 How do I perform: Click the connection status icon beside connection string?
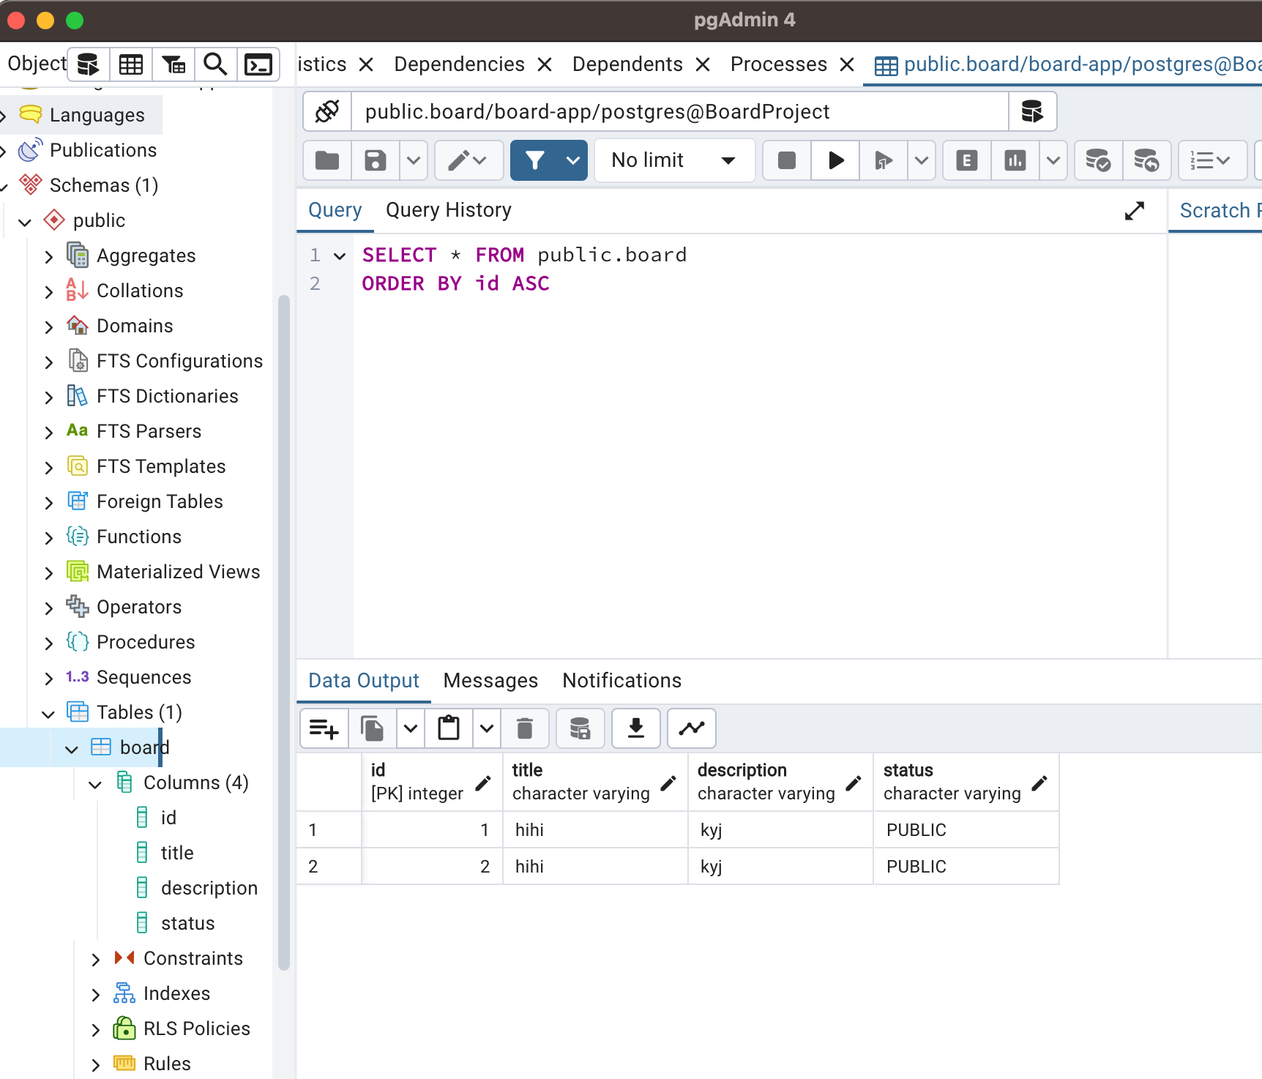[x=327, y=111]
